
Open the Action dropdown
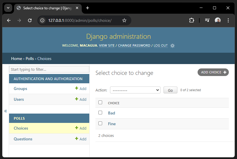(x=135, y=90)
